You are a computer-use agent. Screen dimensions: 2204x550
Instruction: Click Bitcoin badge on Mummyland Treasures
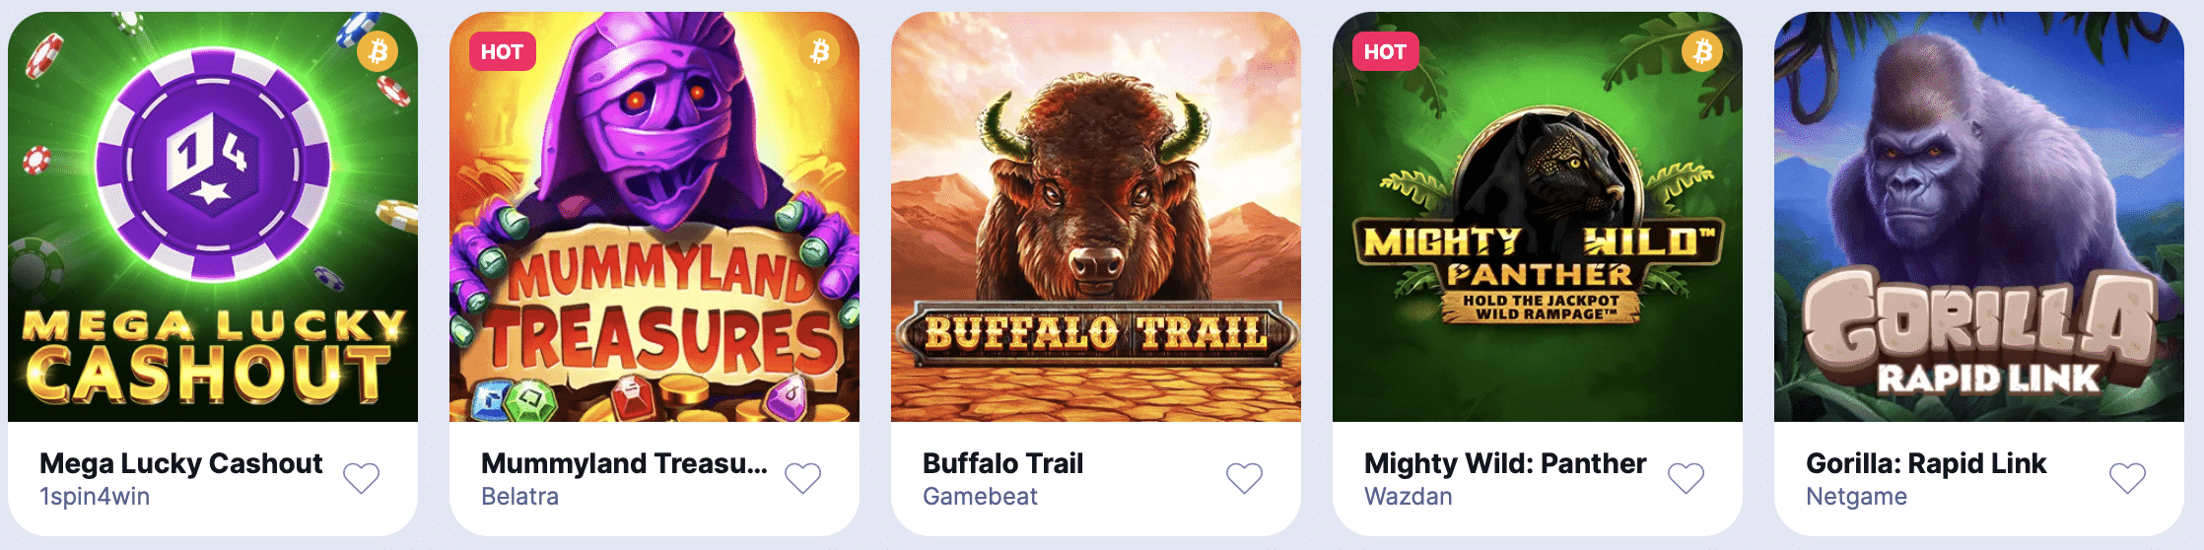[x=819, y=51]
